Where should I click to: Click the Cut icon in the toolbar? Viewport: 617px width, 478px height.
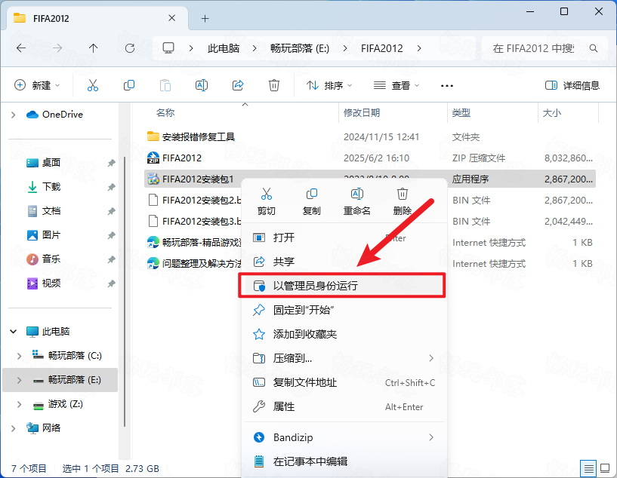point(93,85)
